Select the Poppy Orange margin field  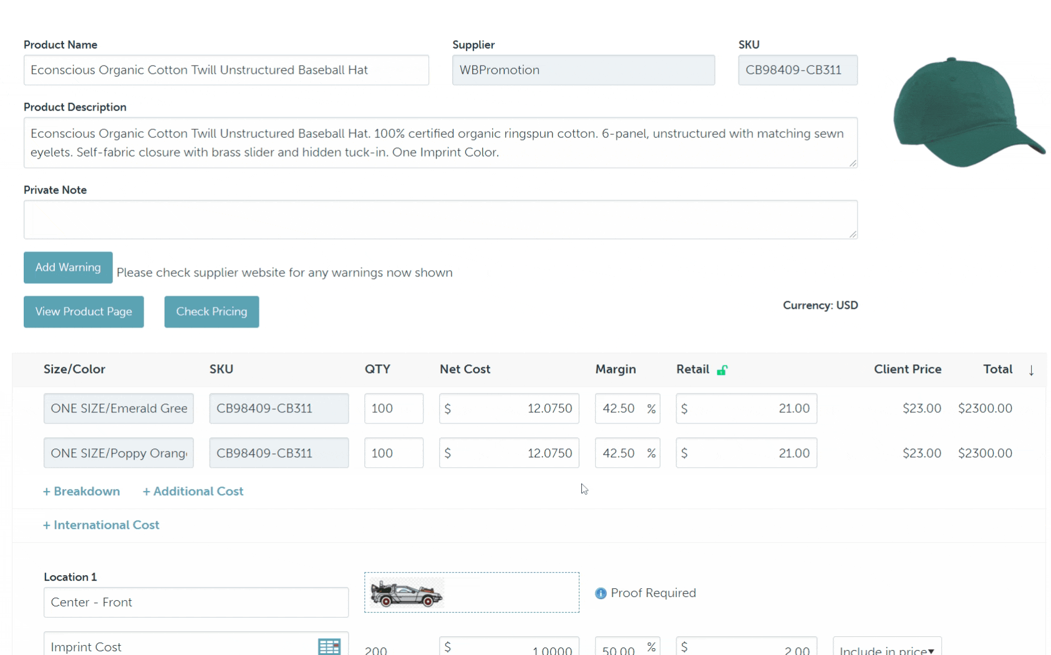click(620, 454)
